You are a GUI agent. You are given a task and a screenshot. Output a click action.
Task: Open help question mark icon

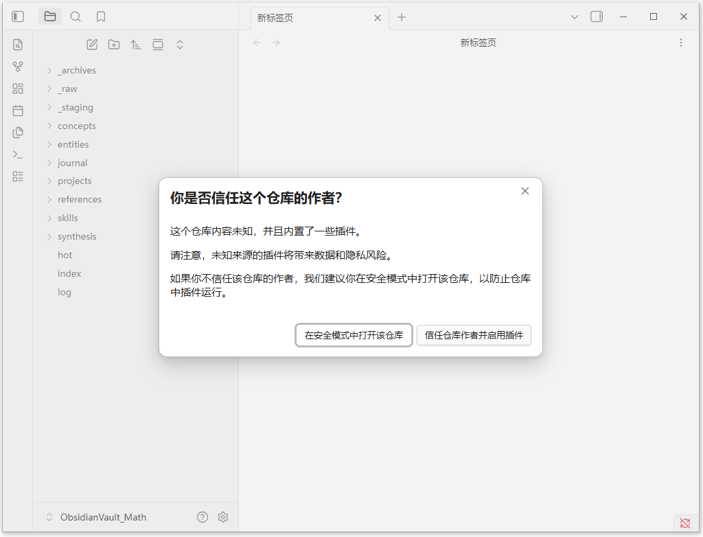click(203, 517)
